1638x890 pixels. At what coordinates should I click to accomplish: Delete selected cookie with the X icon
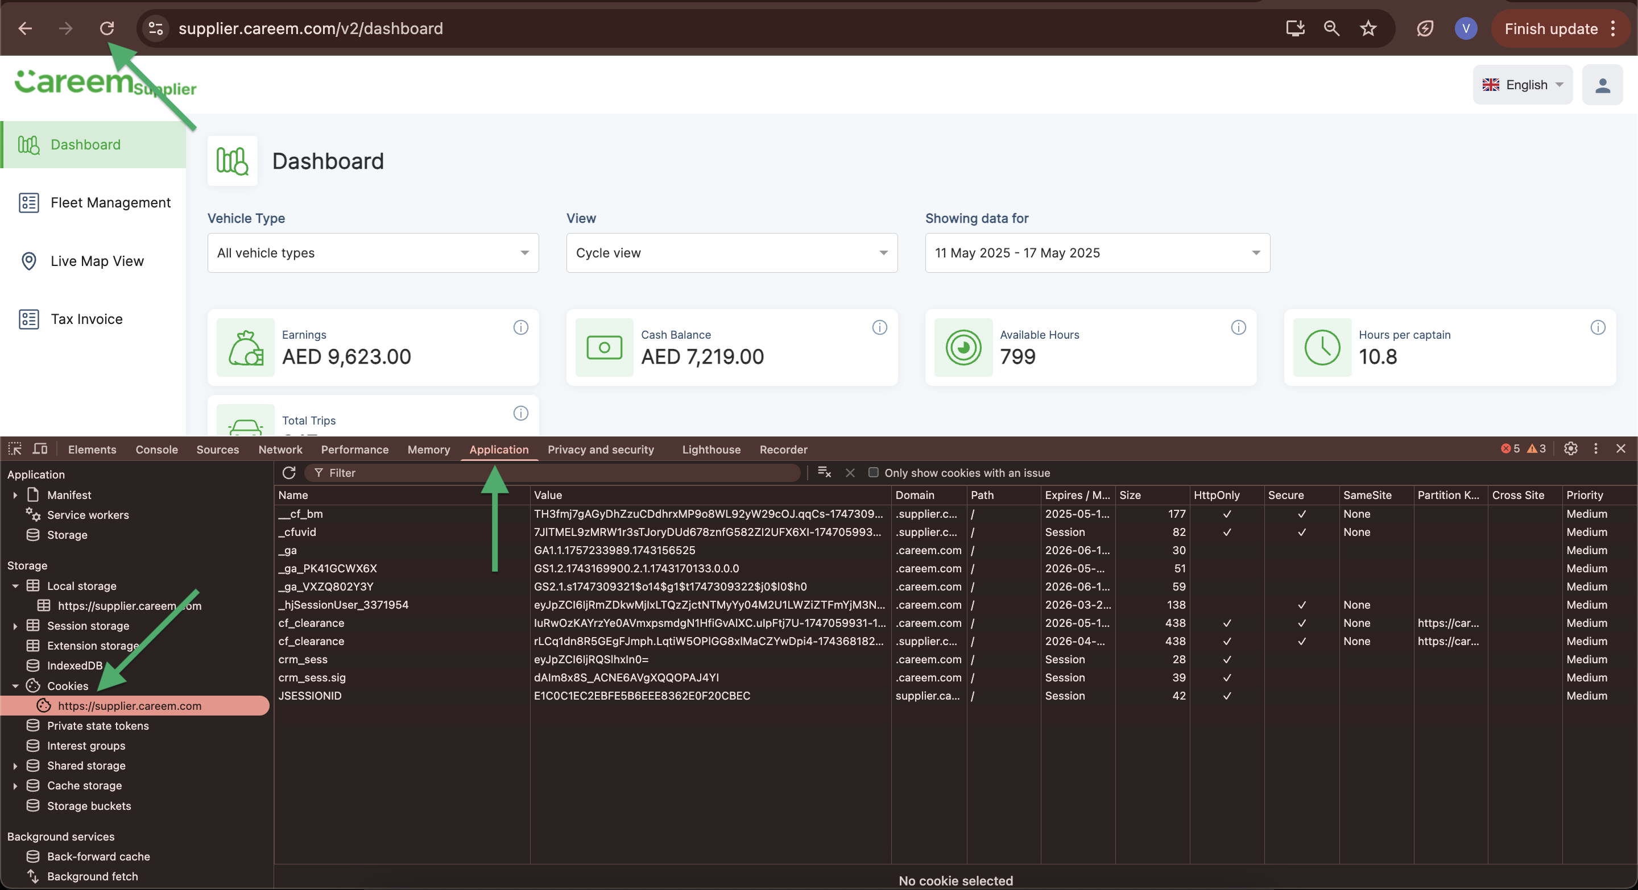850,473
